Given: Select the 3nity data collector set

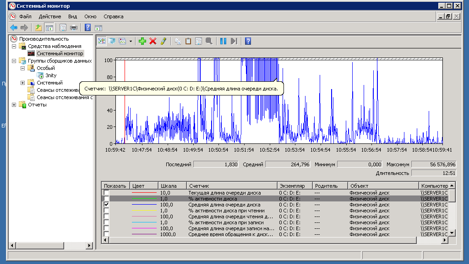Looking at the screenshot, I should pyautogui.click(x=50, y=75).
